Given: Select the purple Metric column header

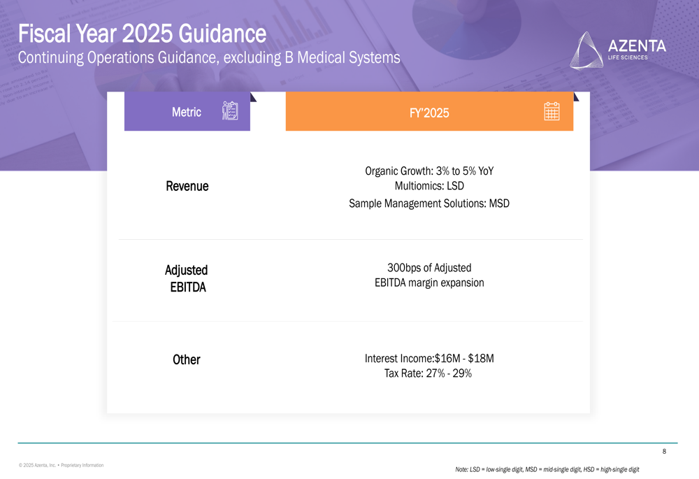Looking at the screenshot, I should pyautogui.click(x=187, y=112).
